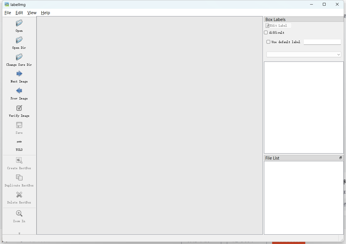Screen dimensions: 346x244
Task: Open the Edit menu
Action: [19, 13]
